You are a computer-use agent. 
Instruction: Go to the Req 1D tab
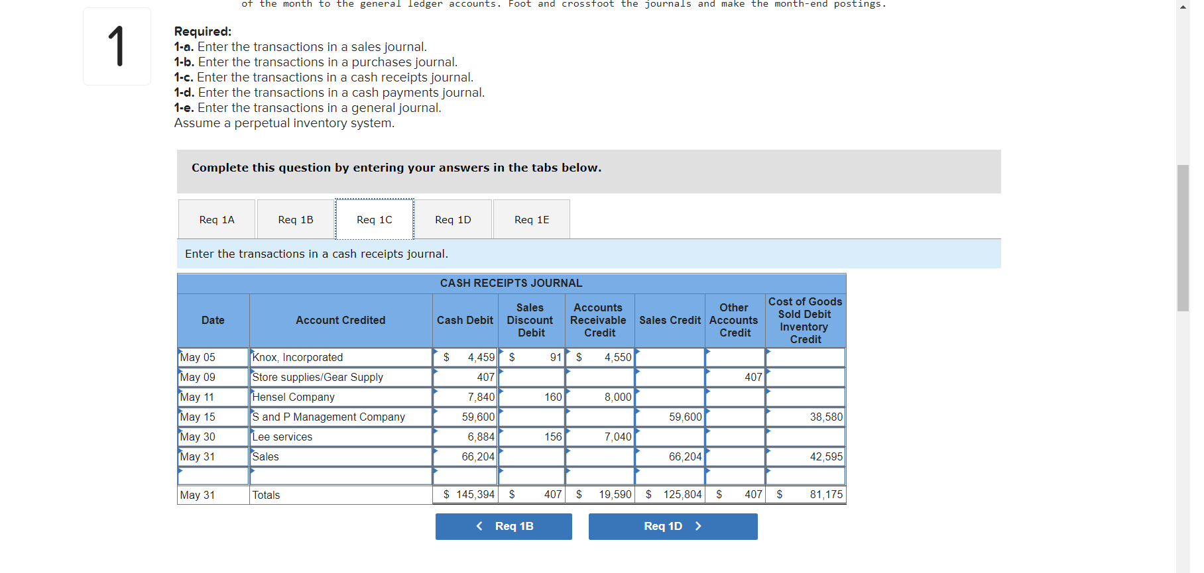[453, 219]
